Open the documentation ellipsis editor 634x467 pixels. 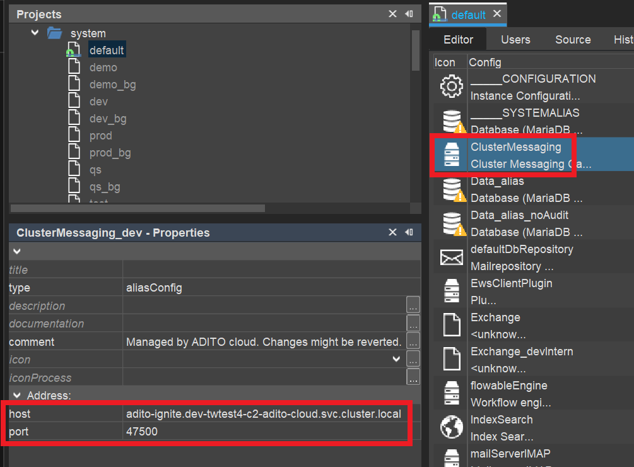413,323
